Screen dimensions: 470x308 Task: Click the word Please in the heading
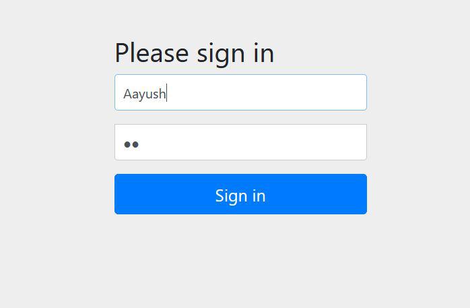click(x=152, y=53)
